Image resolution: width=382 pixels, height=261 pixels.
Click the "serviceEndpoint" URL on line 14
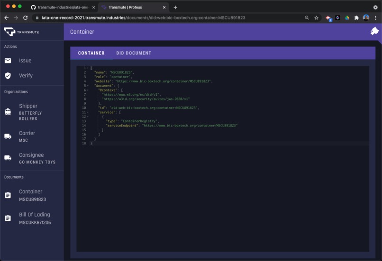click(x=190, y=126)
